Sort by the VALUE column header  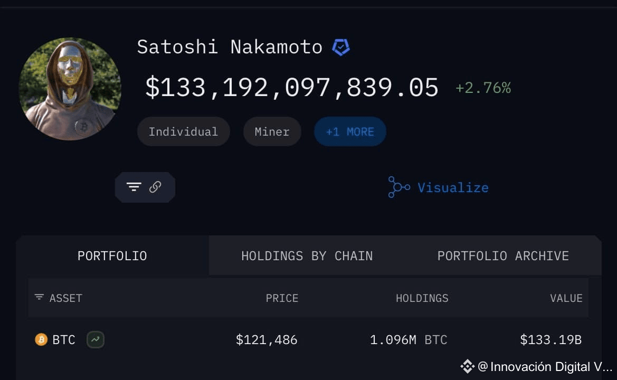point(566,298)
